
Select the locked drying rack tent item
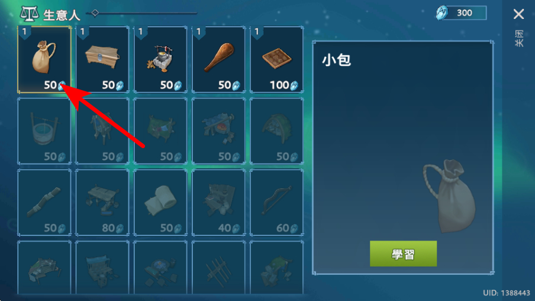160,131
